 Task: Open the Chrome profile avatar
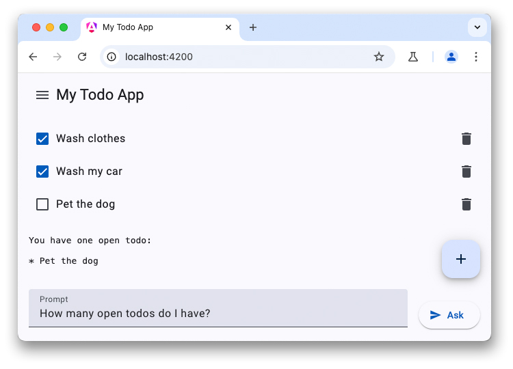451,57
